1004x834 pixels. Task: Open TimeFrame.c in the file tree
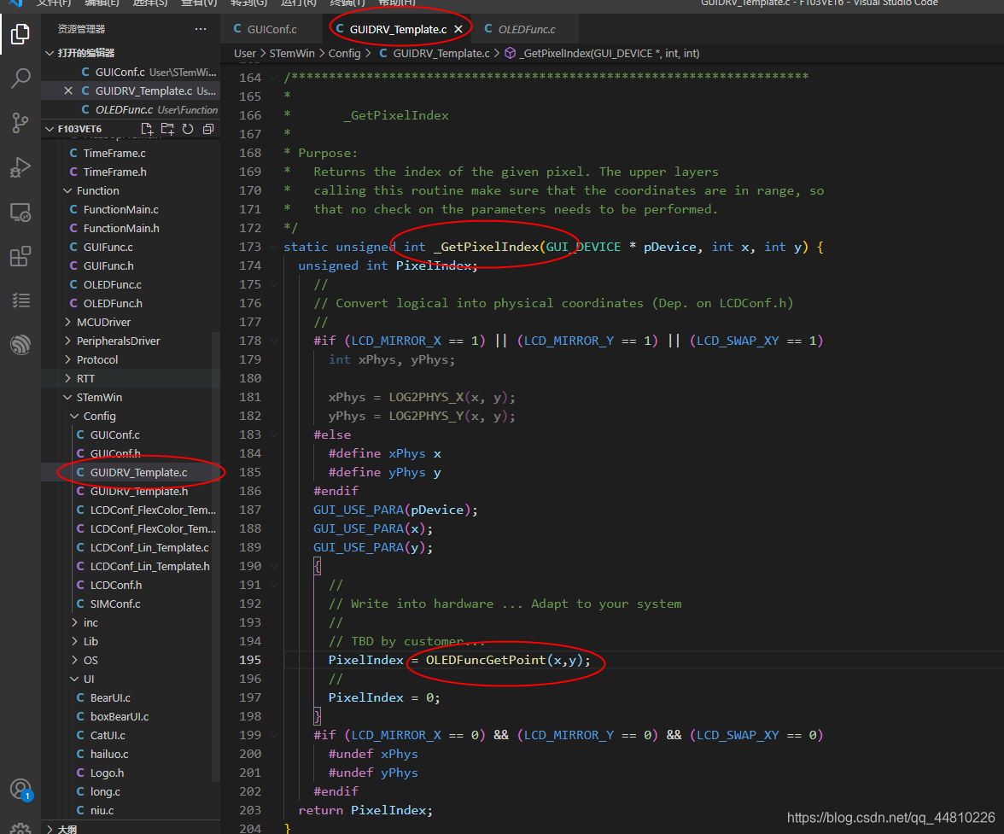coord(114,153)
